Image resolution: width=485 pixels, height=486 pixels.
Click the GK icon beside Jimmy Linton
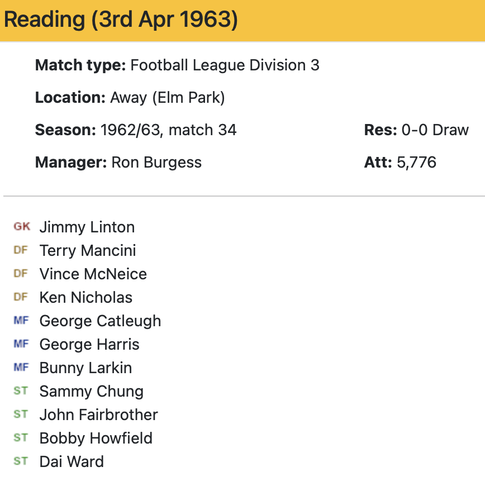[x=21, y=227]
